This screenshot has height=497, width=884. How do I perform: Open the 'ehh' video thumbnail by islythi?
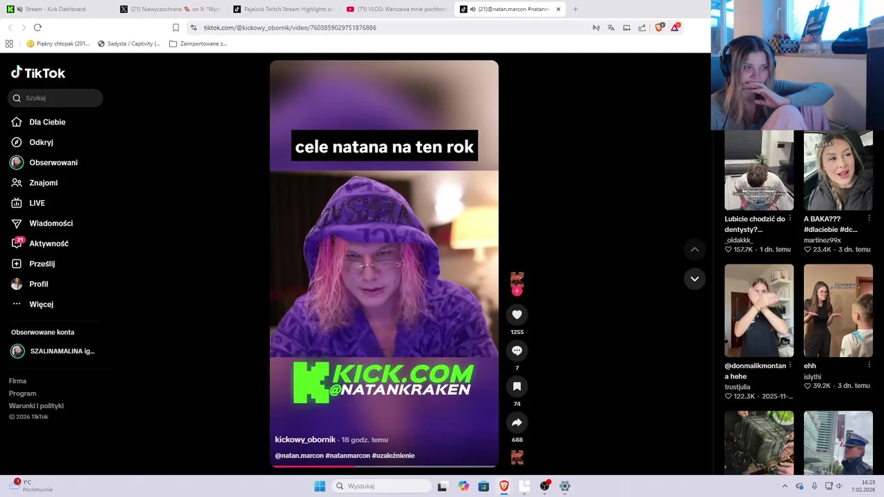click(838, 311)
